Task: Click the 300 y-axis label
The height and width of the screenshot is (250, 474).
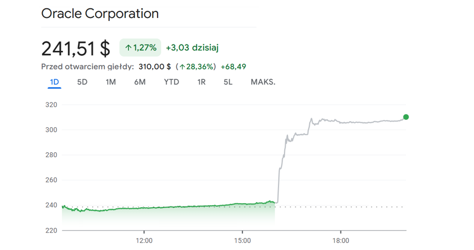Action: coord(51,130)
